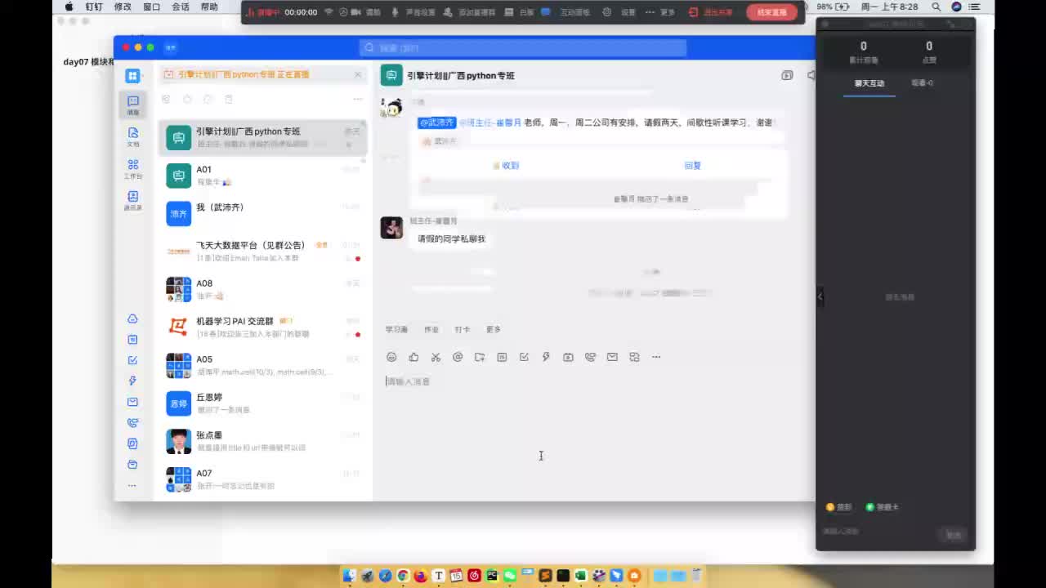Viewport: 1046px width, 588px height.
Task: Open the A05 conversation
Action: (263, 365)
